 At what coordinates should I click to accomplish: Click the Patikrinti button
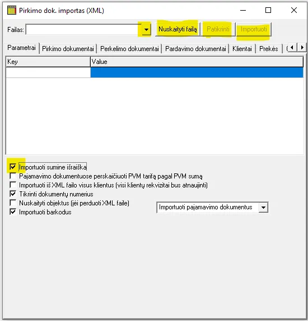[218, 29]
